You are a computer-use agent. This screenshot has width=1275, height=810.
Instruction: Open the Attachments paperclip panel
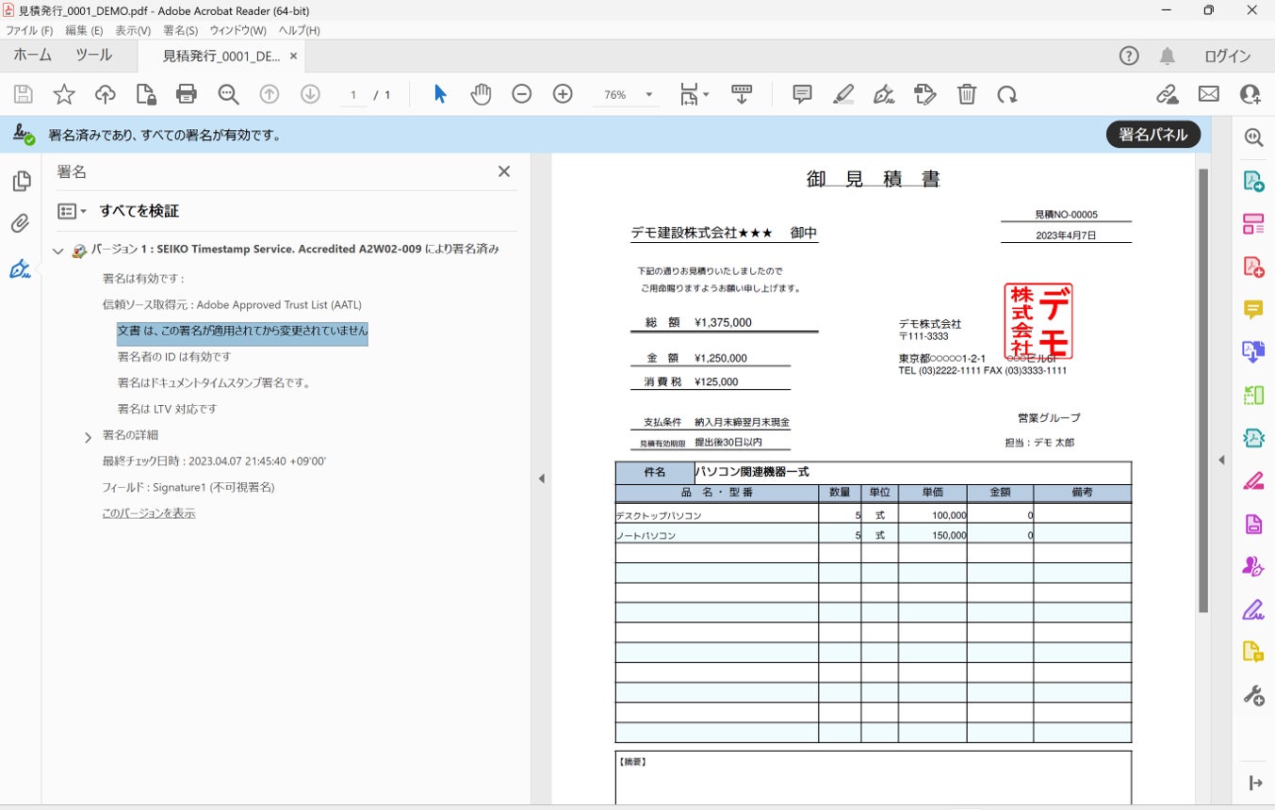[x=20, y=224]
